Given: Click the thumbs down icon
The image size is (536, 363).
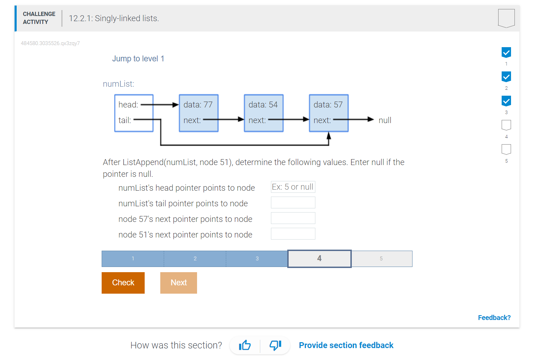Looking at the screenshot, I should [275, 345].
